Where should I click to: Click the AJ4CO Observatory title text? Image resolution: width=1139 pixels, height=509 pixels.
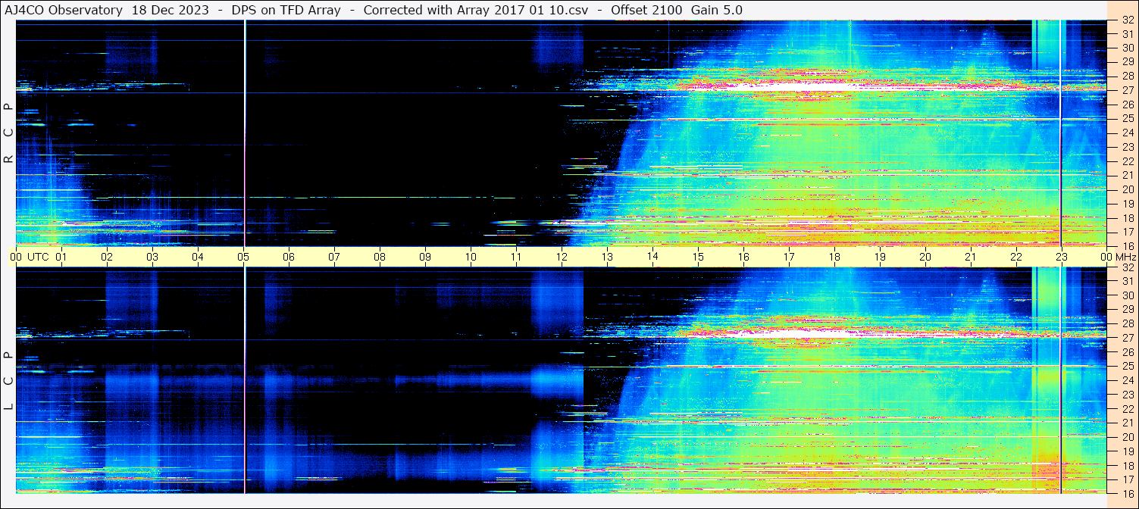point(64,10)
